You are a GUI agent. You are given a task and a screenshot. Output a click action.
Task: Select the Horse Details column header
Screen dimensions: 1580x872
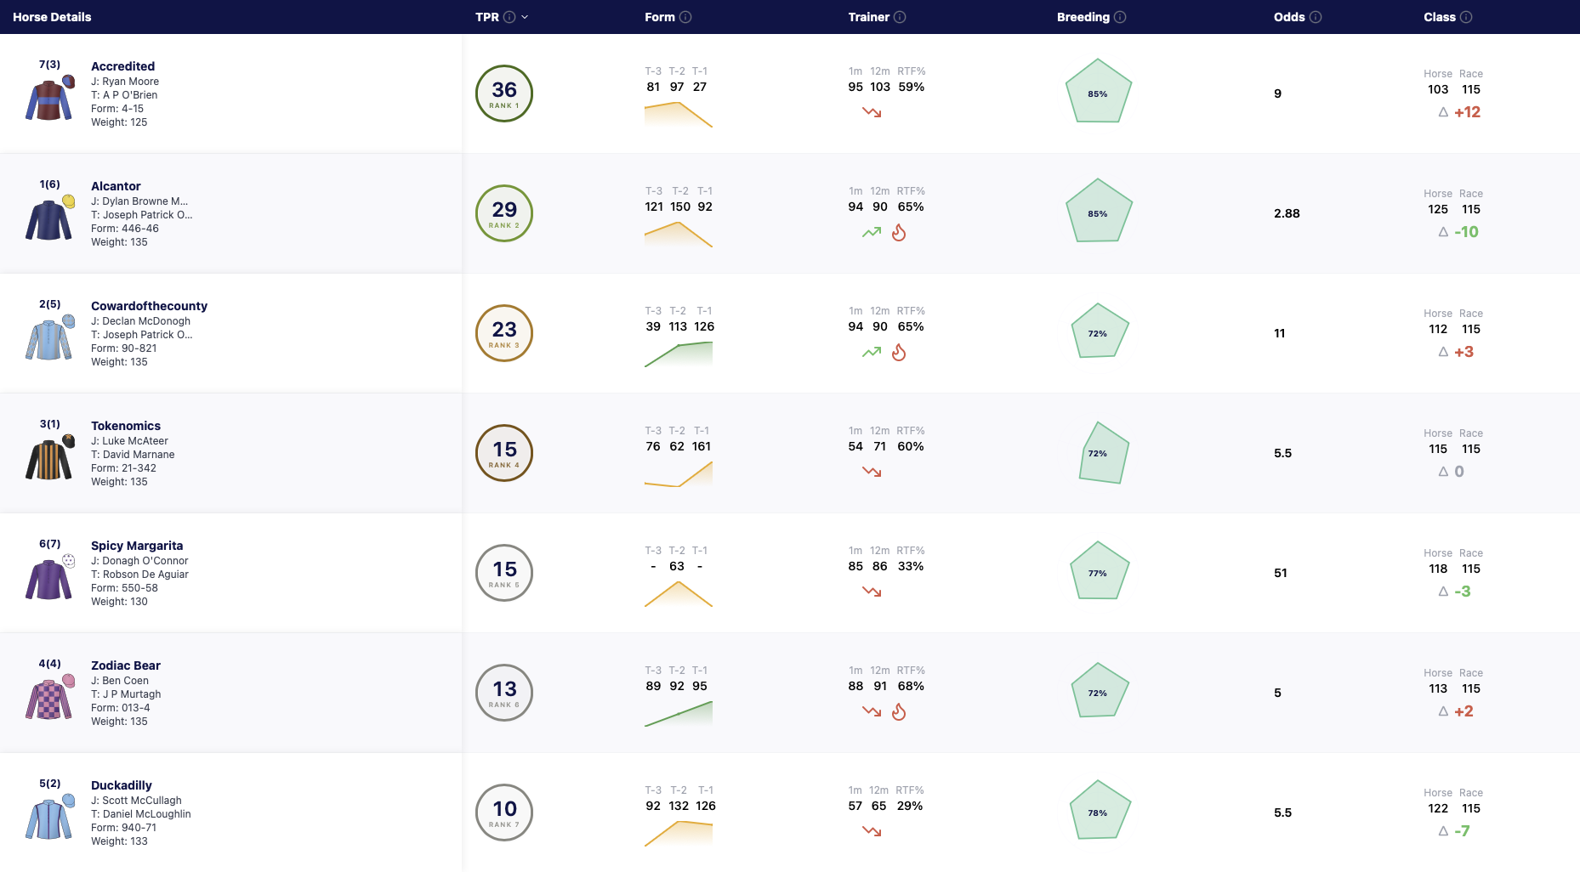[x=52, y=17]
